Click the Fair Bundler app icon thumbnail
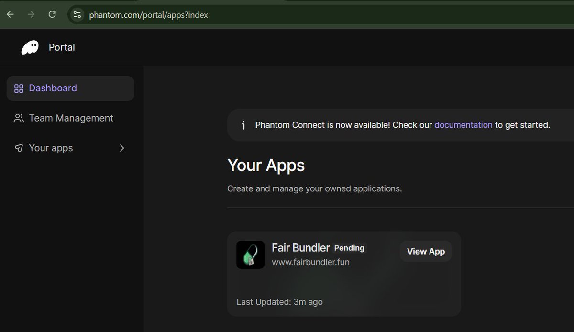 pyautogui.click(x=250, y=255)
